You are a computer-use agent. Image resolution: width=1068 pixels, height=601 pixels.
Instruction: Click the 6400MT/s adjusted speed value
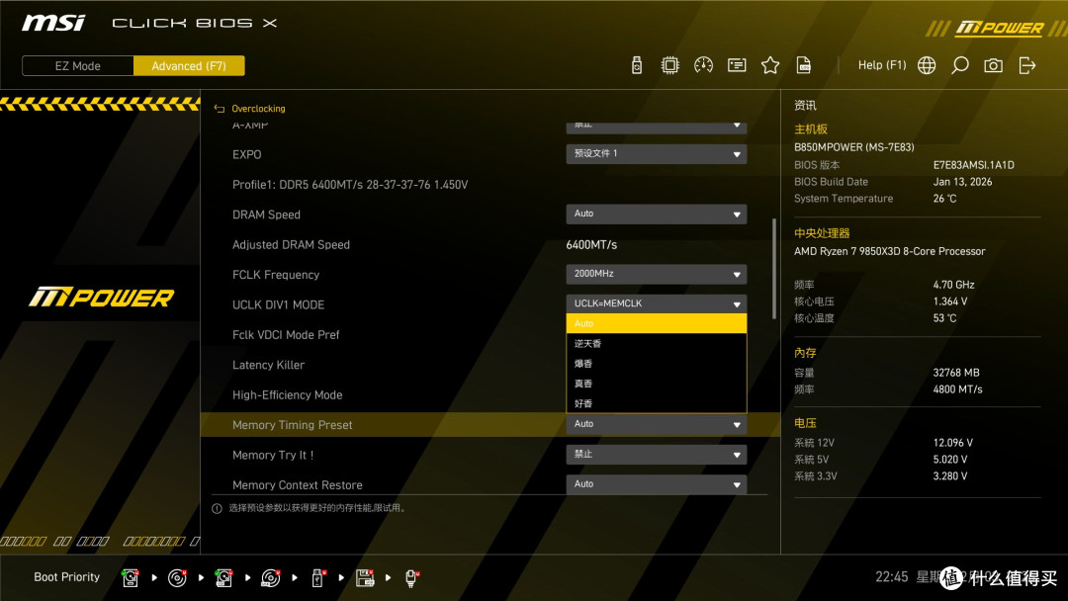click(x=591, y=244)
